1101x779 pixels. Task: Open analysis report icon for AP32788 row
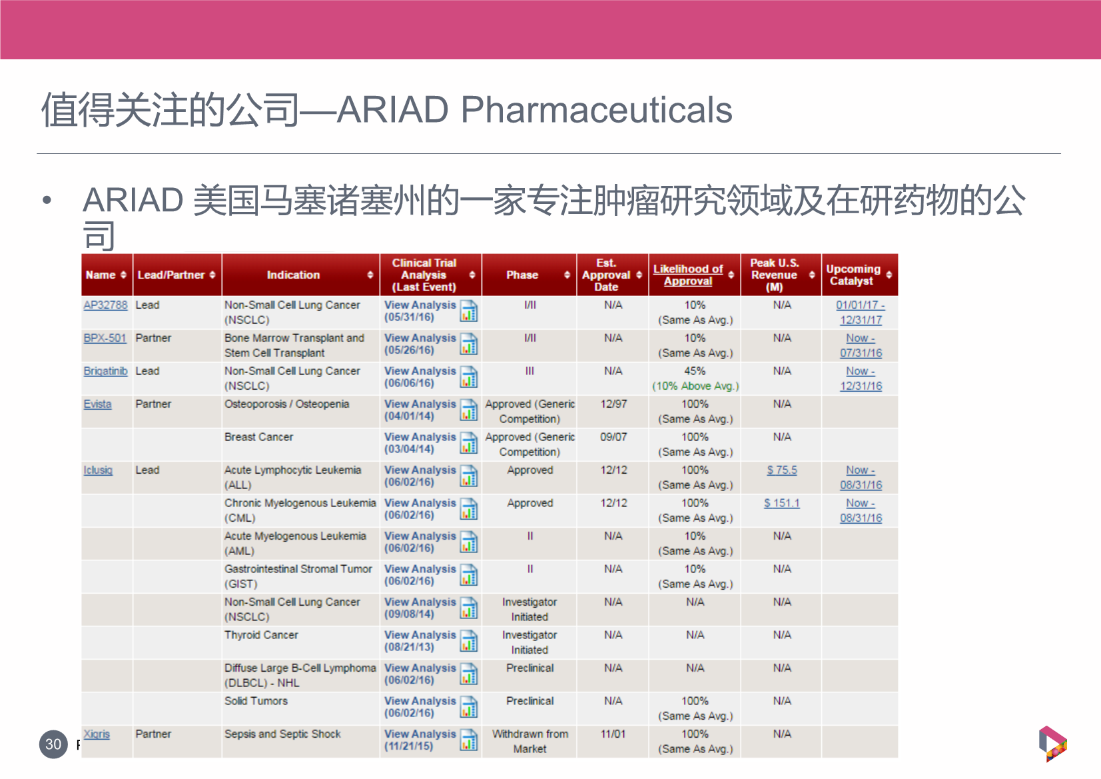[469, 311]
